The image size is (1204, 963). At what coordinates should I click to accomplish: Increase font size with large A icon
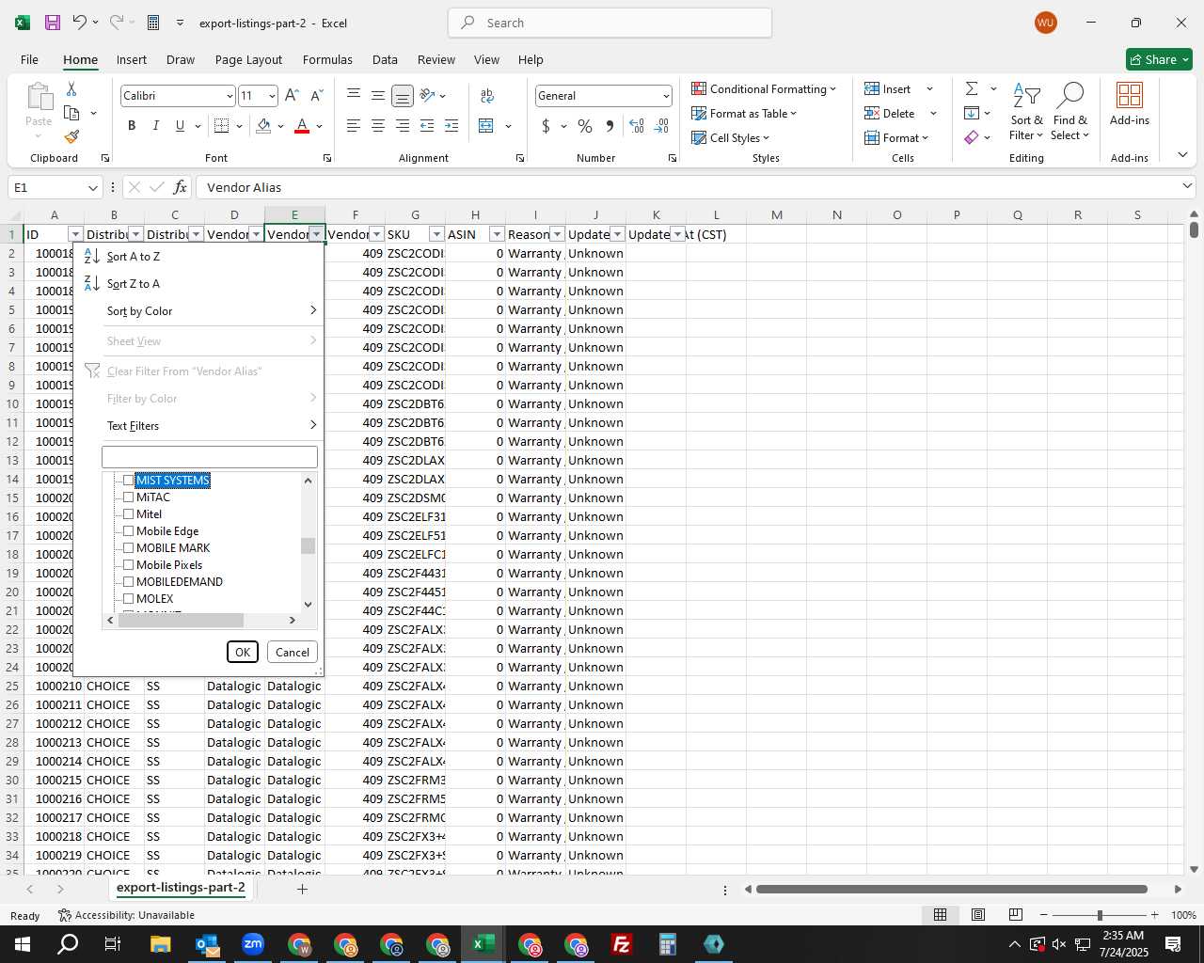coord(292,95)
